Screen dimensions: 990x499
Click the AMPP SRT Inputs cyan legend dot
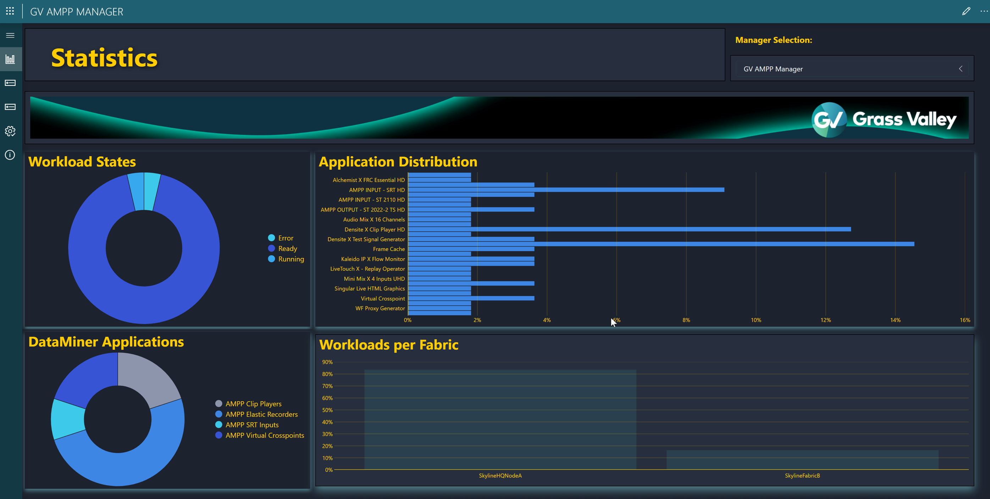pyautogui.click(x=219, y=425)
